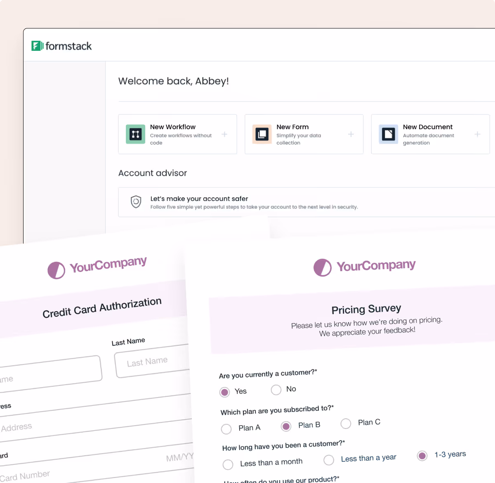The image size is (495, 483).
Task: Click YourCompany logo on Pricing Survey form
Action: [365, 267]
